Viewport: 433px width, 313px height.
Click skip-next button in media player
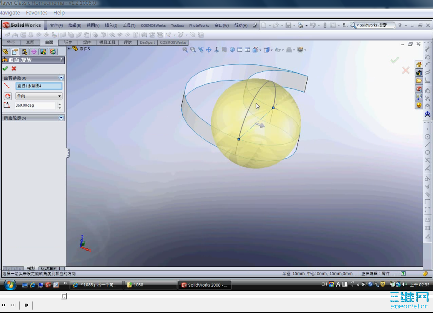pyautogui.click(x=13, y=305)
